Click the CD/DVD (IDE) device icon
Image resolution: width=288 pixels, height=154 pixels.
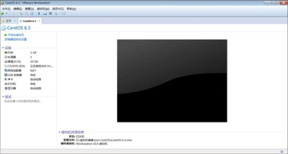pos(6,66)
